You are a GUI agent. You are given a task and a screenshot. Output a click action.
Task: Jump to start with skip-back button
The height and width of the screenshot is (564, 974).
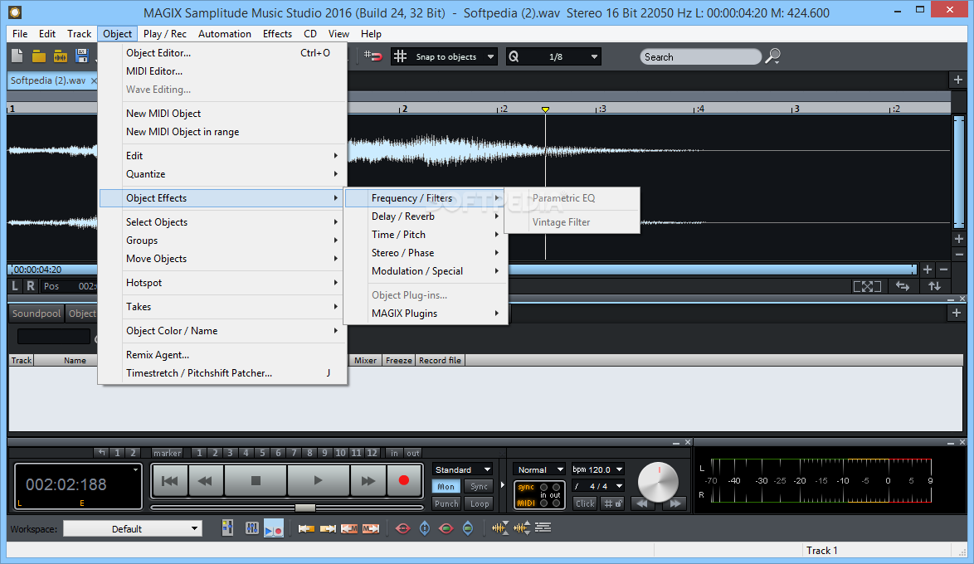169,480
